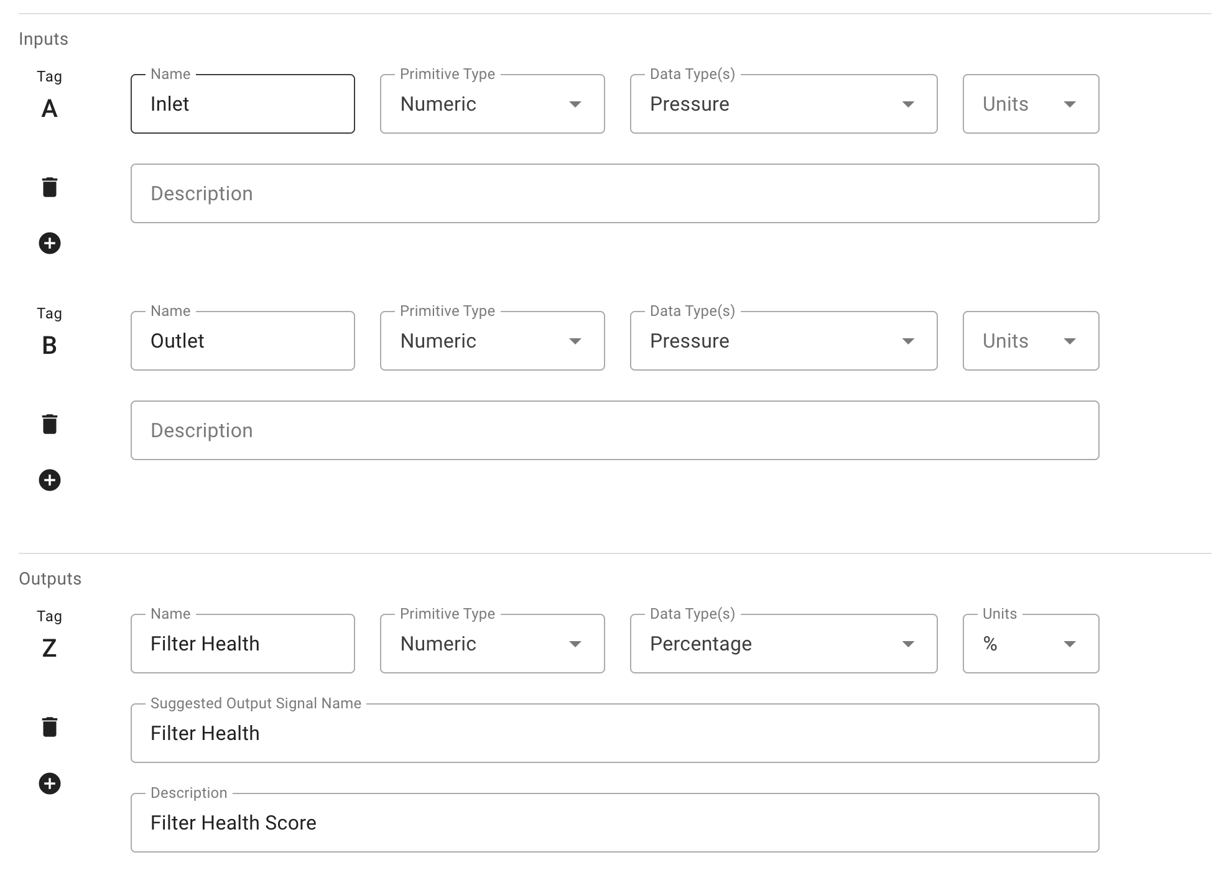Open Units dropdown for Outlet input
1219x888 pixels.
coord(1031,341)
